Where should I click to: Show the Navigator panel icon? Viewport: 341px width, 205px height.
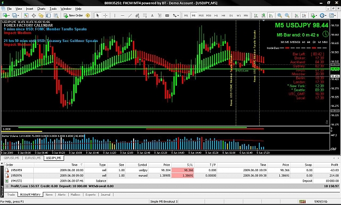coord(41,15)
